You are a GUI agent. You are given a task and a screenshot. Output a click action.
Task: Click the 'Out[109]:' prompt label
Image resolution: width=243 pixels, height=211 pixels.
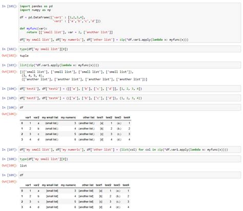point(10,182)
